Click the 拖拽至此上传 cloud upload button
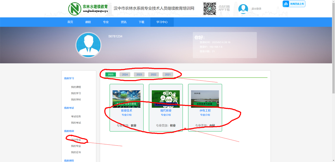 point(294,4)
